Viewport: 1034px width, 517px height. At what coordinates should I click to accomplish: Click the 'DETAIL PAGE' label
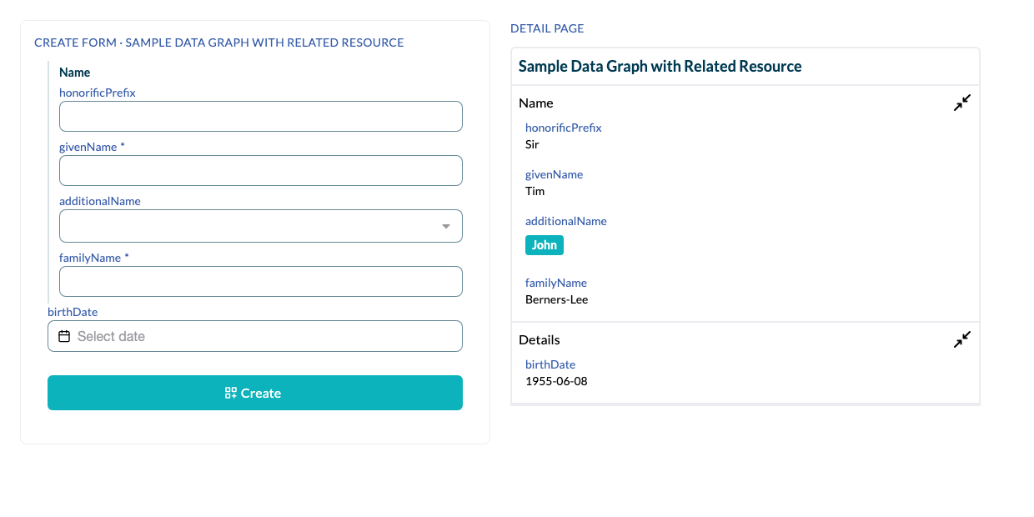click(547, 28)
